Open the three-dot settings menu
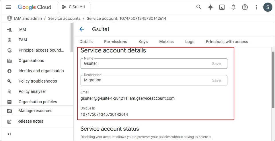 click(256, 7)
